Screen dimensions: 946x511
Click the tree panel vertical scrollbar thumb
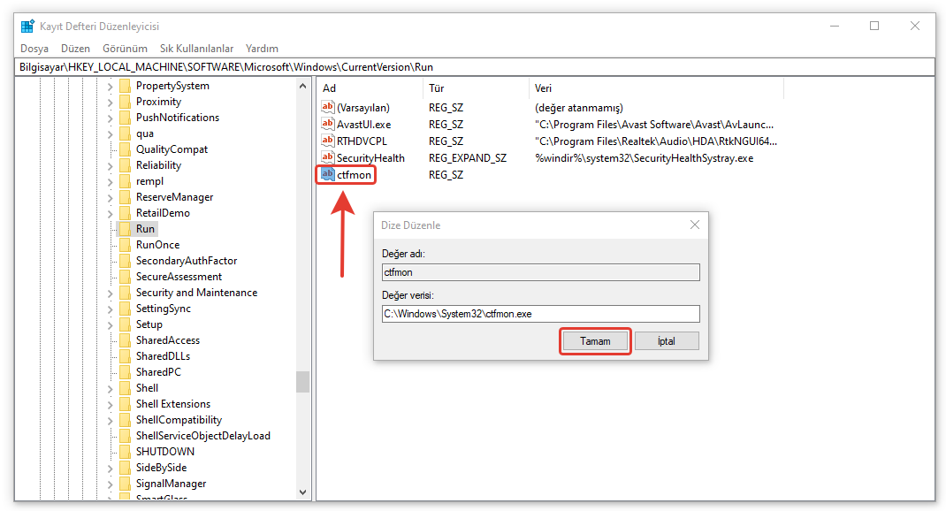[303, 381]
